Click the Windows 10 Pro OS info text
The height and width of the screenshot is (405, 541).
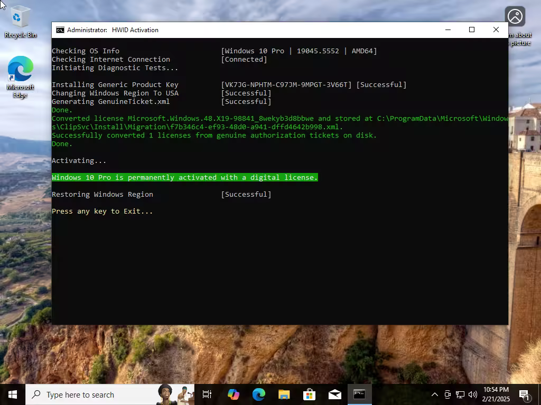[299, 51]
